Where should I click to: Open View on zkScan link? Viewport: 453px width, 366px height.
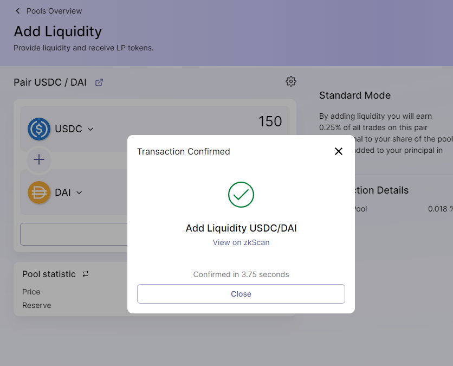(241, 242)
